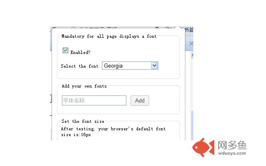Viewport: 266px width, 166px height.
Task: Expand the bookmarks bar overflow chevron
Action: click(157, 28)
